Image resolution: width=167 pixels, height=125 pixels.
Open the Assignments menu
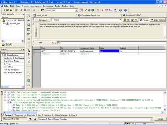point(36,6)
